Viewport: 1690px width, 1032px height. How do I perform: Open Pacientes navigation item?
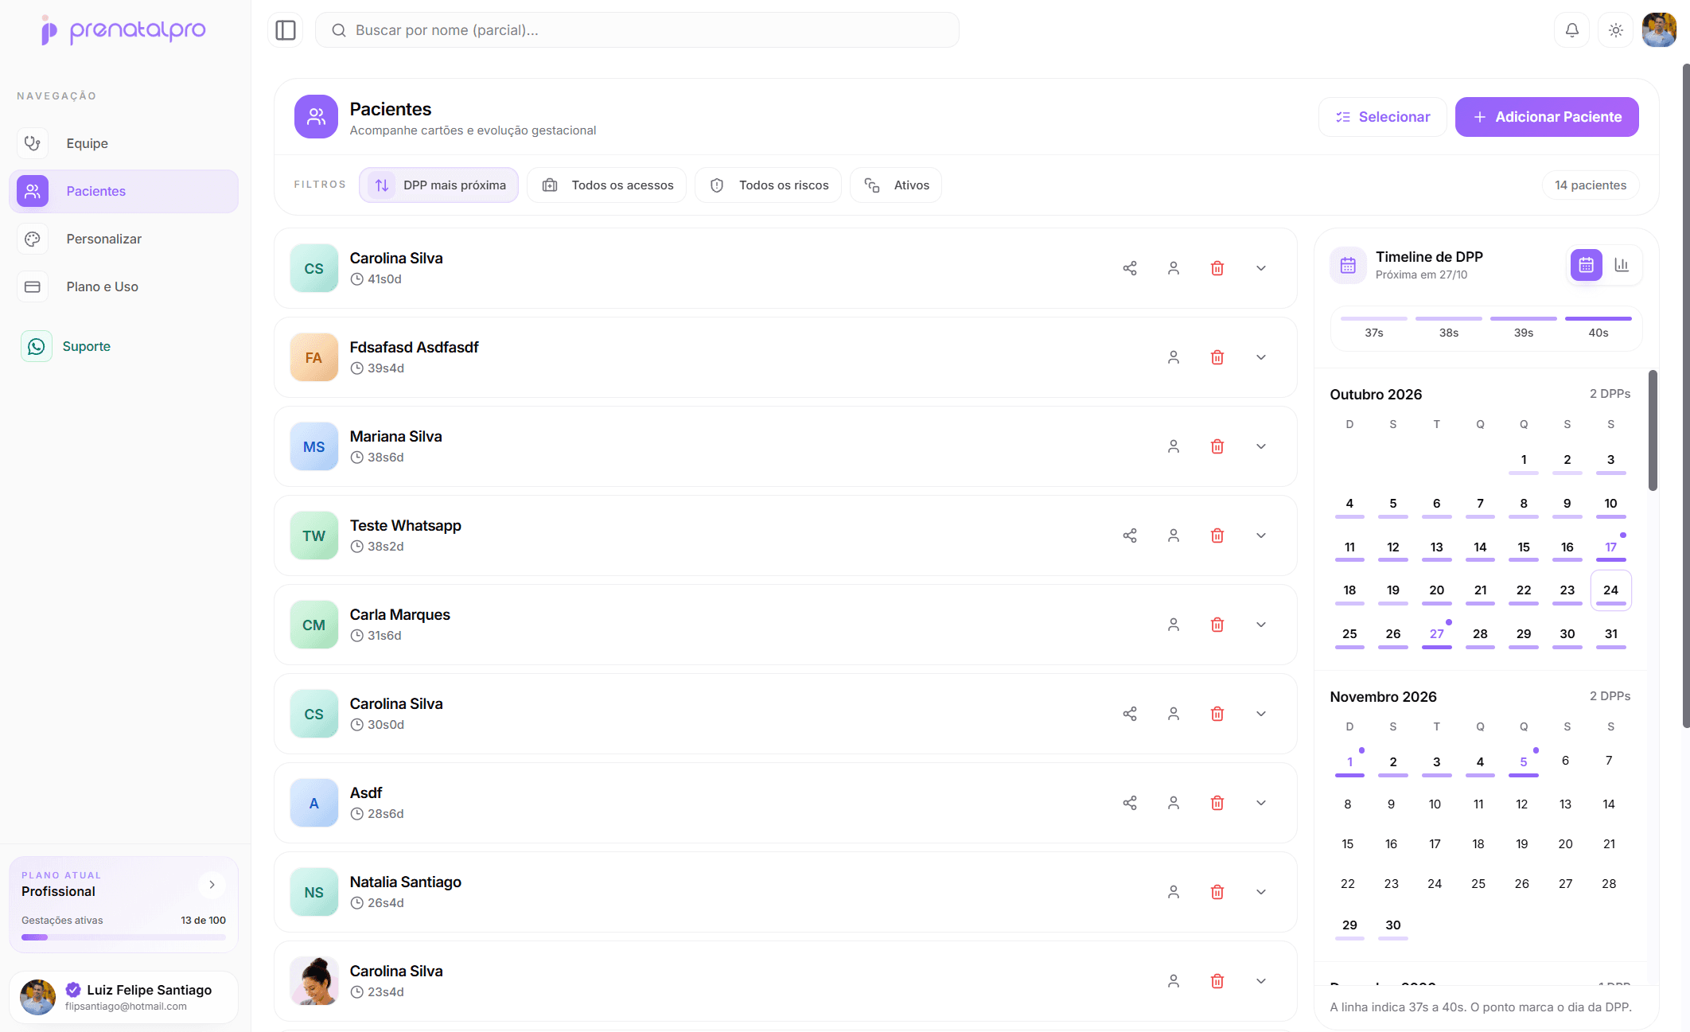pos(123,191)
